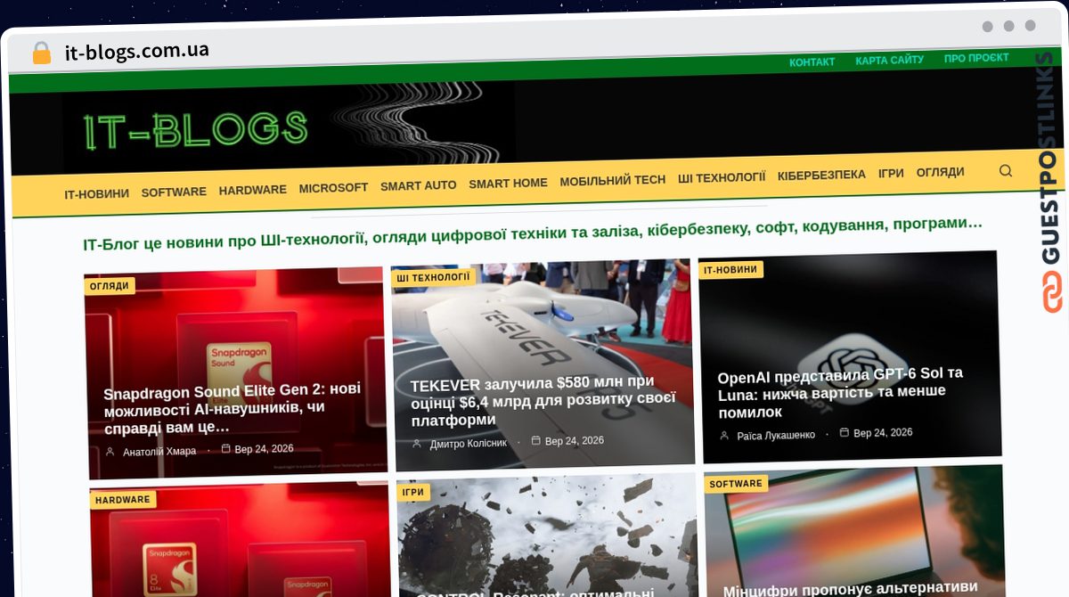Go to ОГЛЯДИ menu item
Screen dimensions: 1069x597
click(x=940, y=172)
